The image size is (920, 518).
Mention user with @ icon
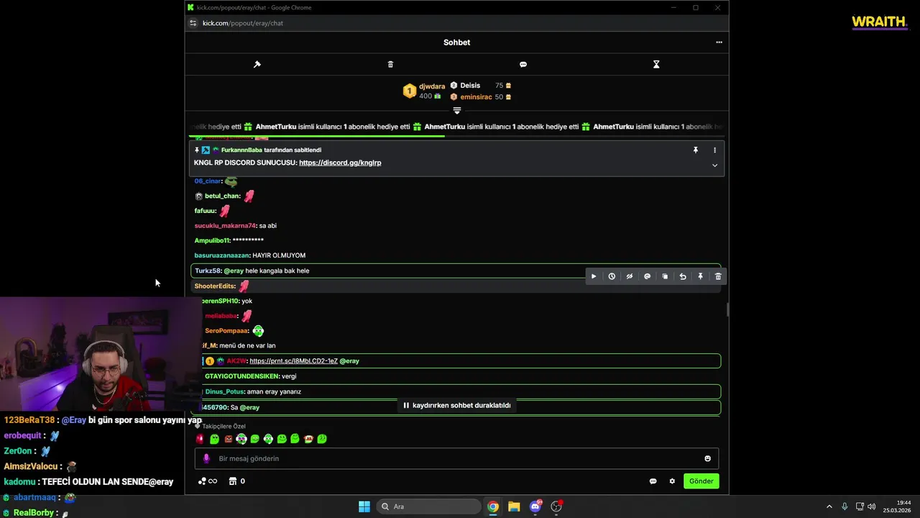pyautogui.click(x=647, y=276)
